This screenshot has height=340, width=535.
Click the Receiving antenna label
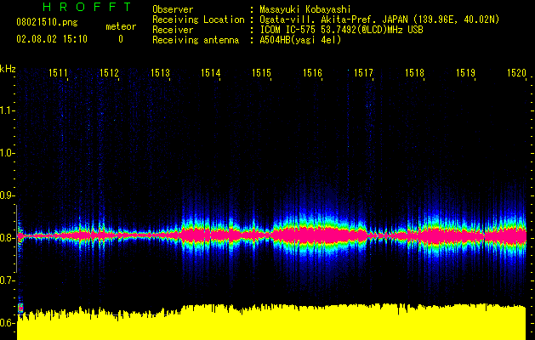tap(196, 40)
